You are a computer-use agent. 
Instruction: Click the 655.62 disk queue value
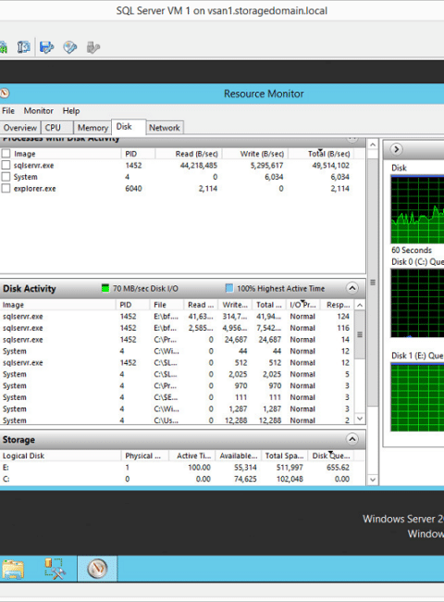pyautogui.click(x=338, y=467)
